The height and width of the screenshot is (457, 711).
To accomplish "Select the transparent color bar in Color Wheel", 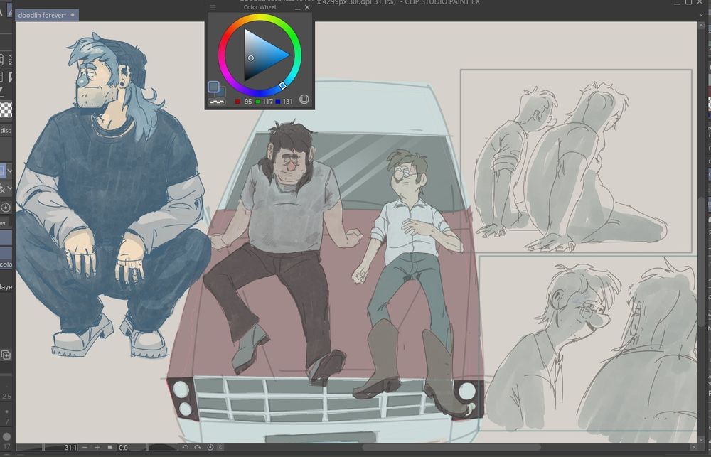I will [x=217, y=102].
